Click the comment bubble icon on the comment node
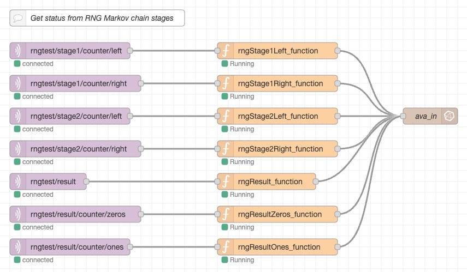467x272 pixels. (x=18, y=18)
